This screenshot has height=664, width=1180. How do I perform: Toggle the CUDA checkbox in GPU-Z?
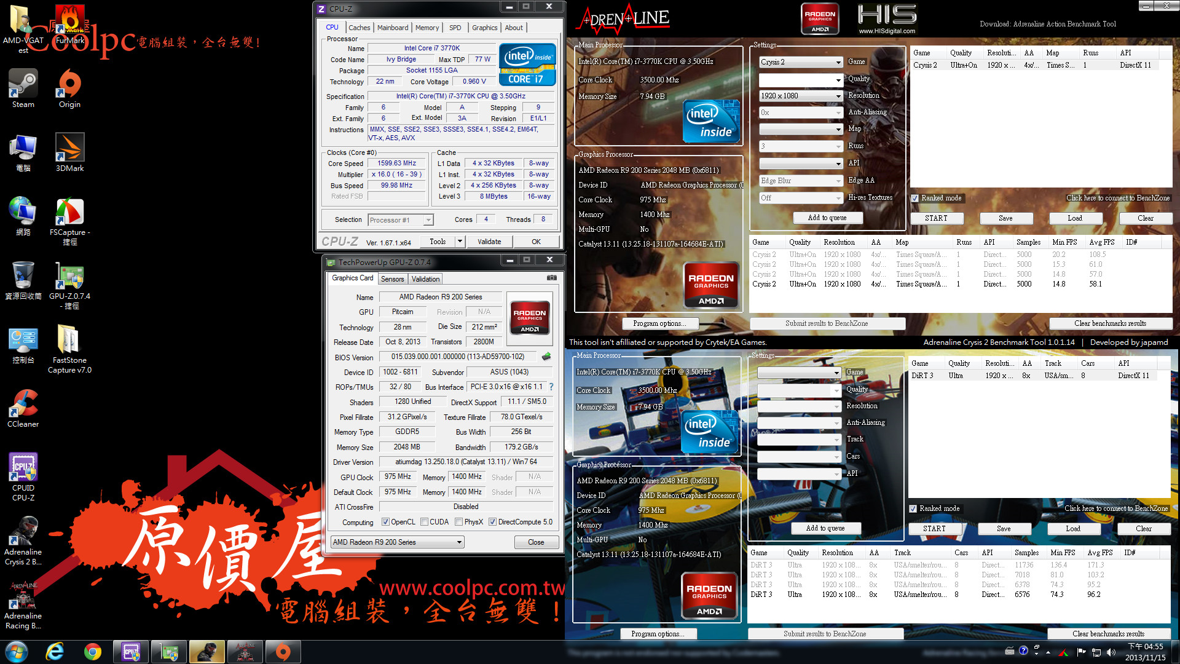click(x=424, y=522)
